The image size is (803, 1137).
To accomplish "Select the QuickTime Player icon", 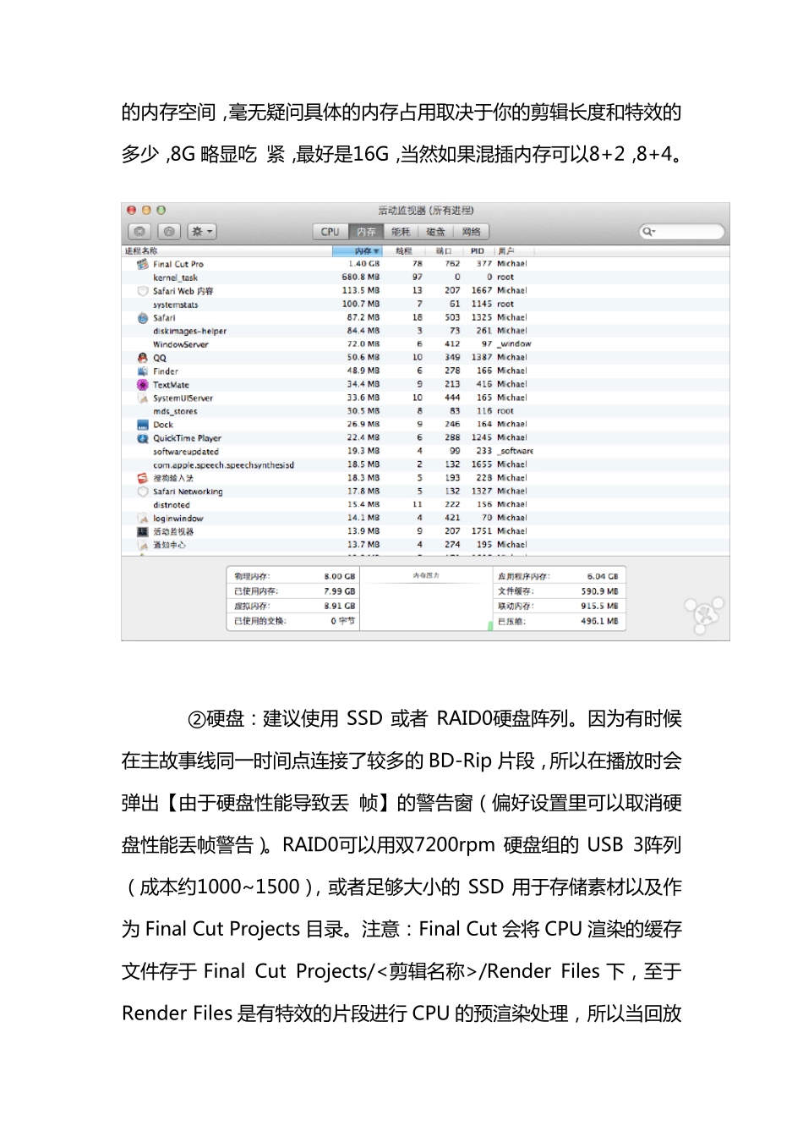I will (143, 438).
